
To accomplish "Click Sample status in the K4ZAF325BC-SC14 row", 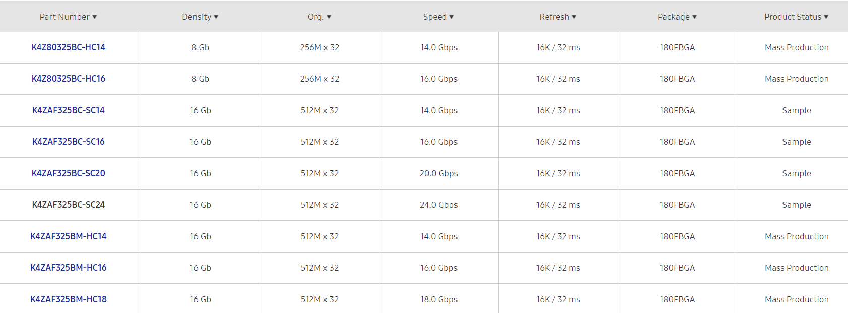I will [x=797, y=110].
